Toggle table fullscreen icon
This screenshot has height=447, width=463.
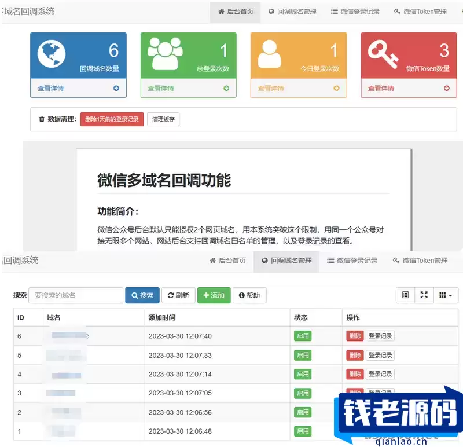coord(424,295)
